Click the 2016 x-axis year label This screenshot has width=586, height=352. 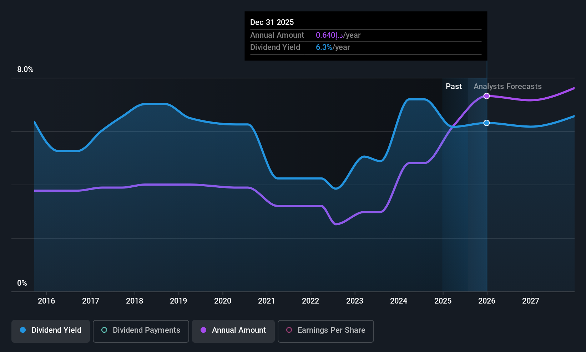coord(46,301)
